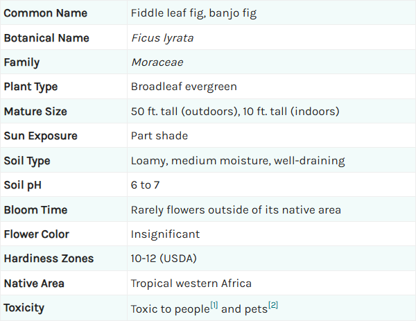Select the "Plant Type" label
The height and width of the screenshot is (321, 416).
31,87
